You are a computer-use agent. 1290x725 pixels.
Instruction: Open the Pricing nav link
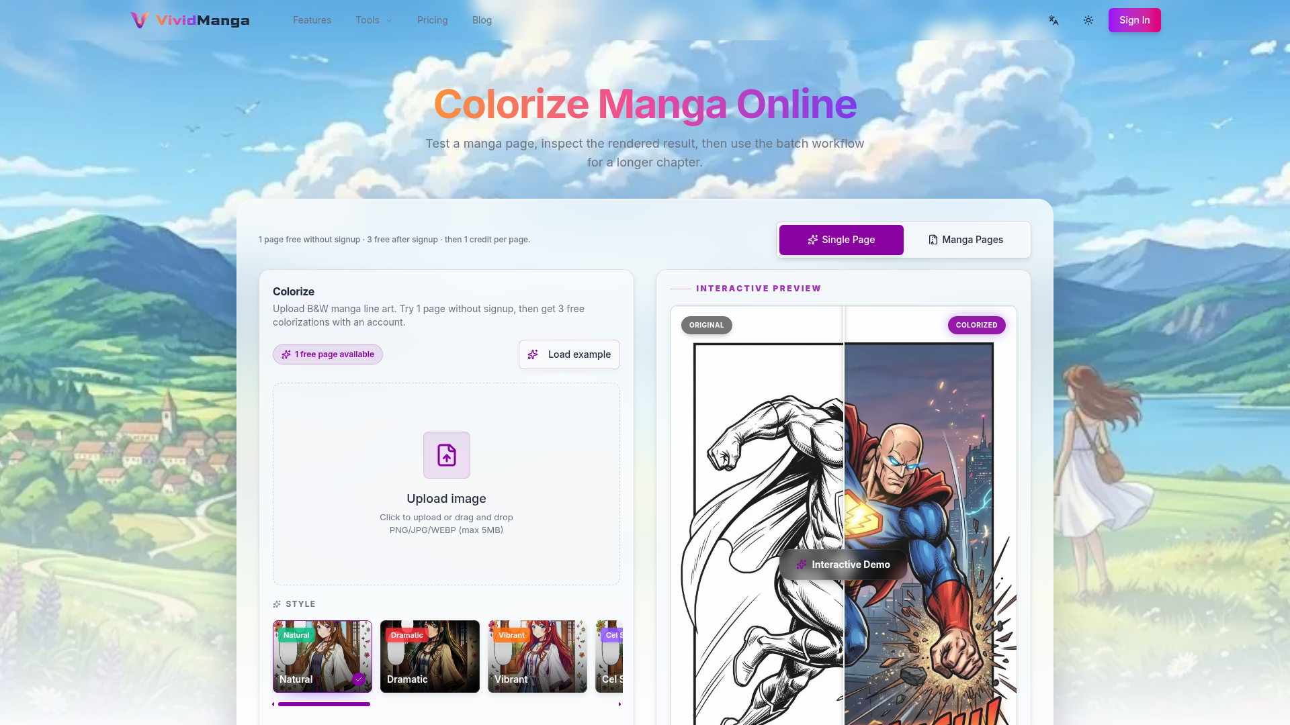432,20
